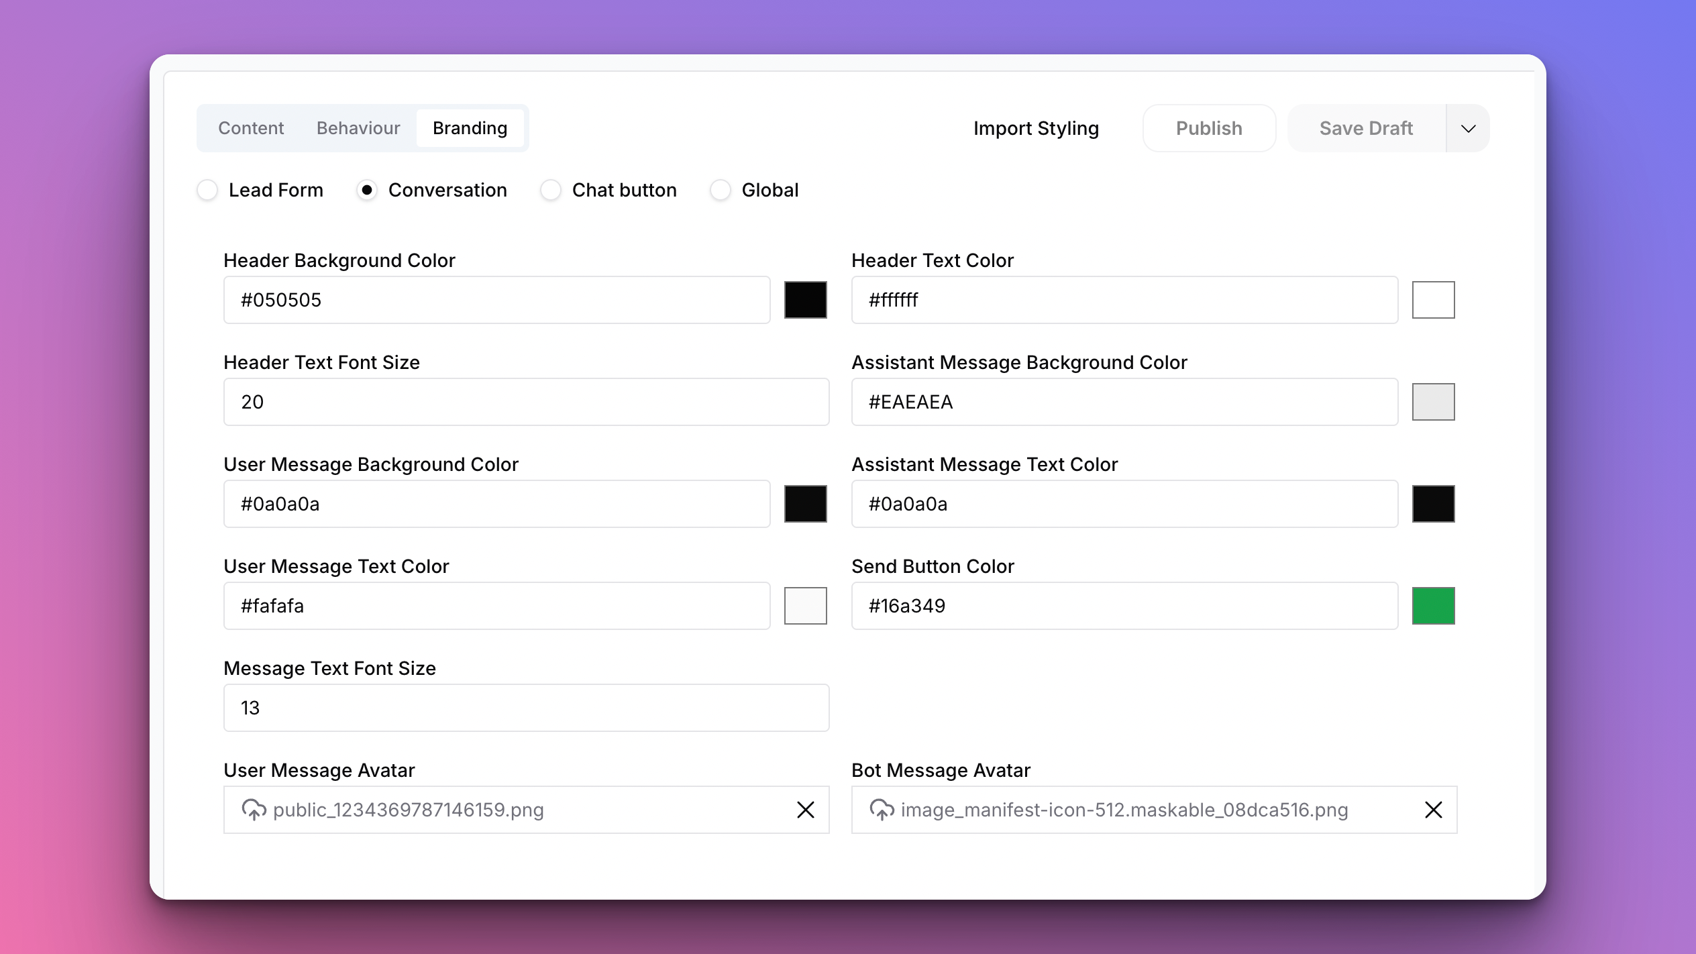Viewport: 1696px width, 954px height.
Task: Switch to the Content tab
Action: click(x=251, y=128)
